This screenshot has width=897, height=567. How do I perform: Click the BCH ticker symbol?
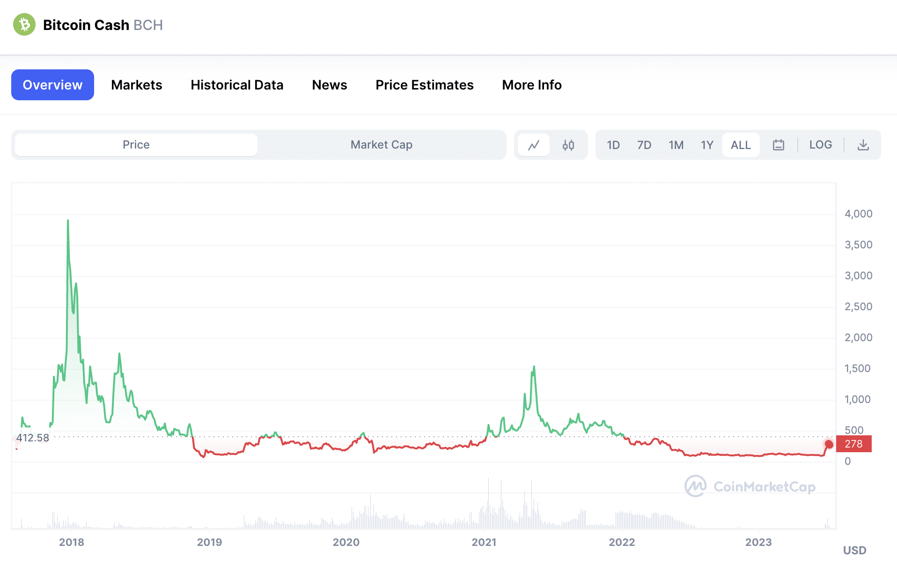(x=148, y=25)
